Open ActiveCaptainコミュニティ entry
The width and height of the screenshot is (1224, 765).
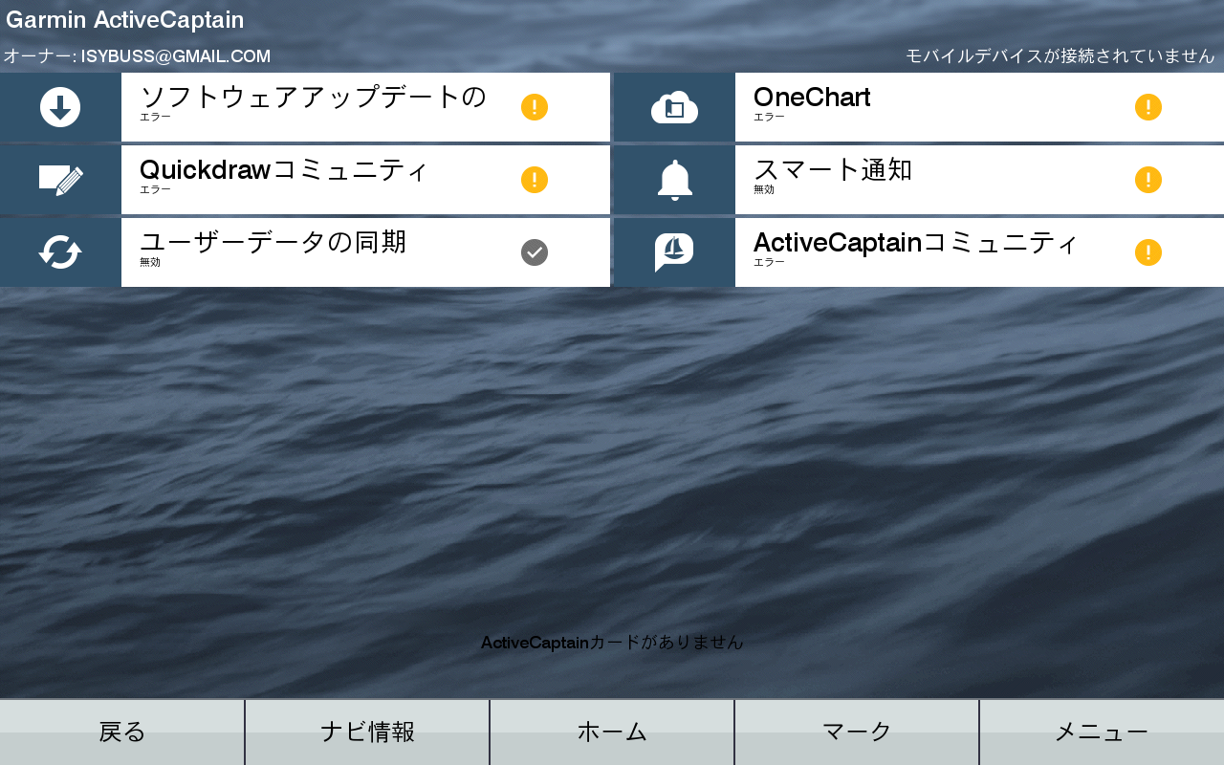pos(919,252)
